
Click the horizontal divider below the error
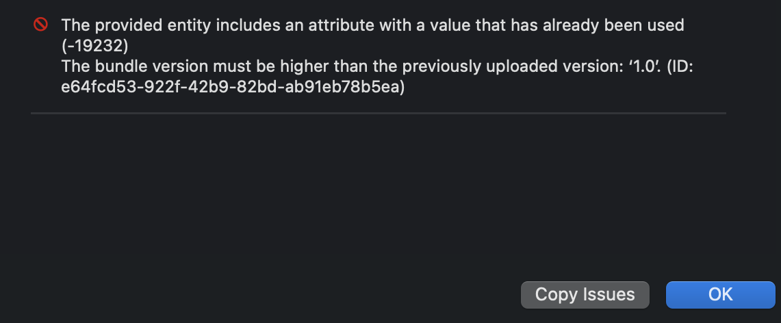point(378,113)
